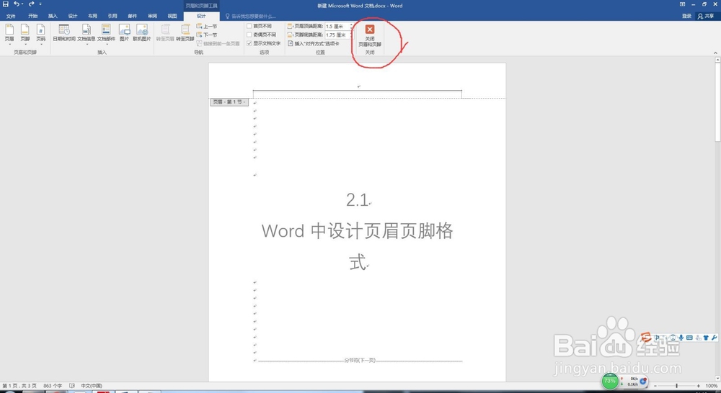The height and width of the screenshot is (393, 721).
Task: Click the 告诉我您想要做什么 search box
Action: coord(251,16)
